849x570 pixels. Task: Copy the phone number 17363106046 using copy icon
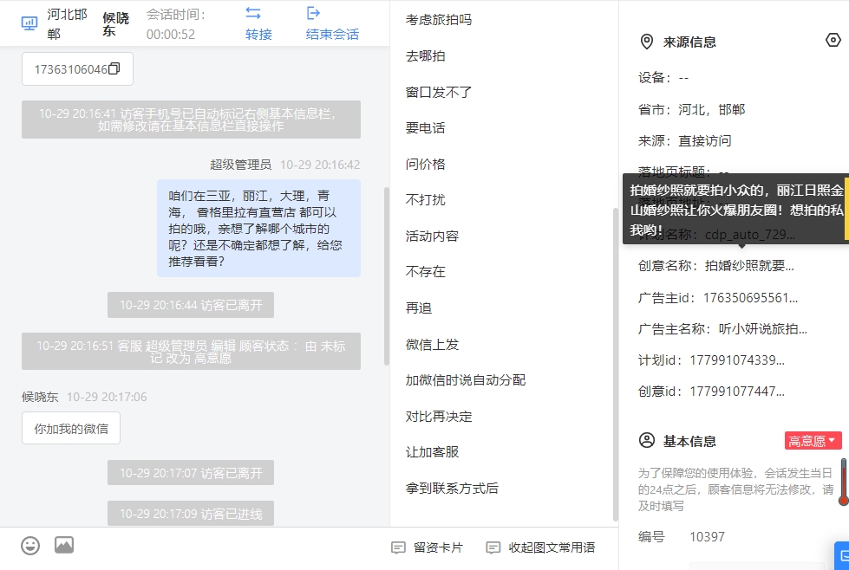[114, 68]
